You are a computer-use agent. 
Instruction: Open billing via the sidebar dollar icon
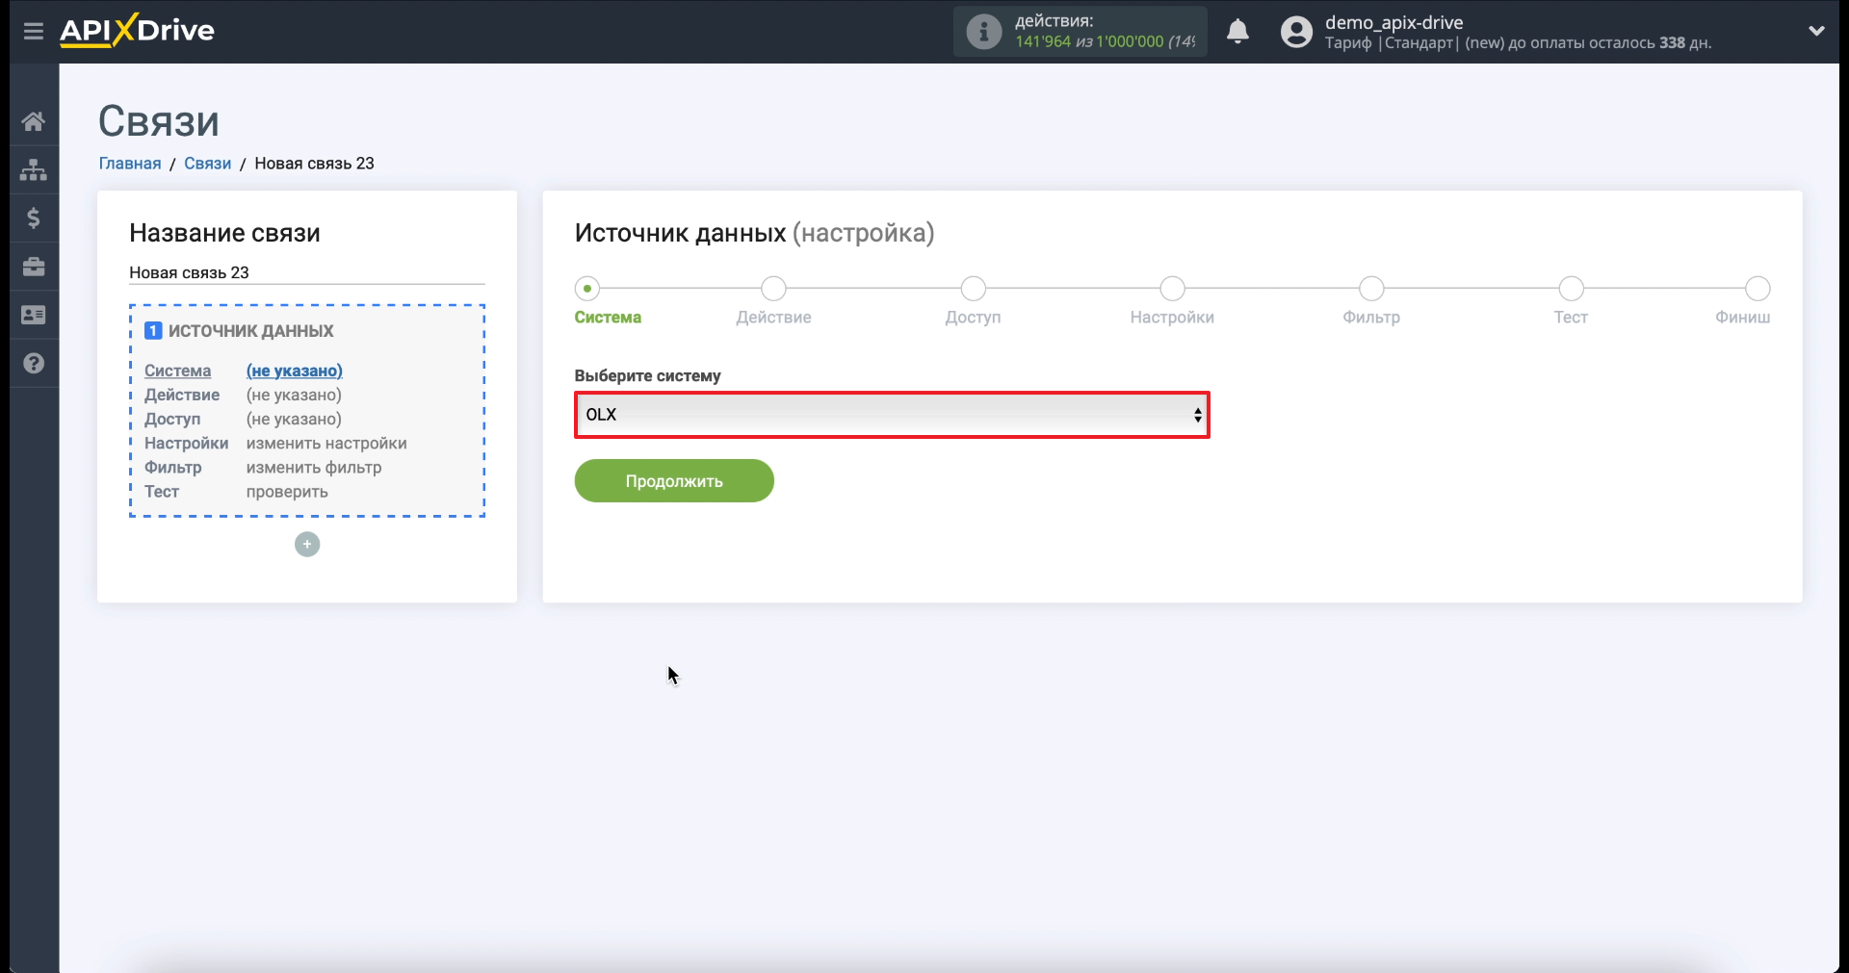[34, 218]
